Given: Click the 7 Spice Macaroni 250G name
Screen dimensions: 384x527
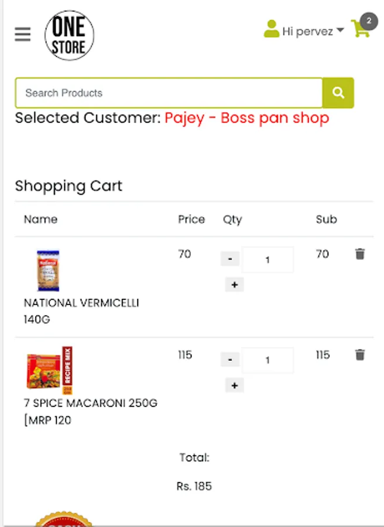Looking at the screenshot, I should coord(90,411).
